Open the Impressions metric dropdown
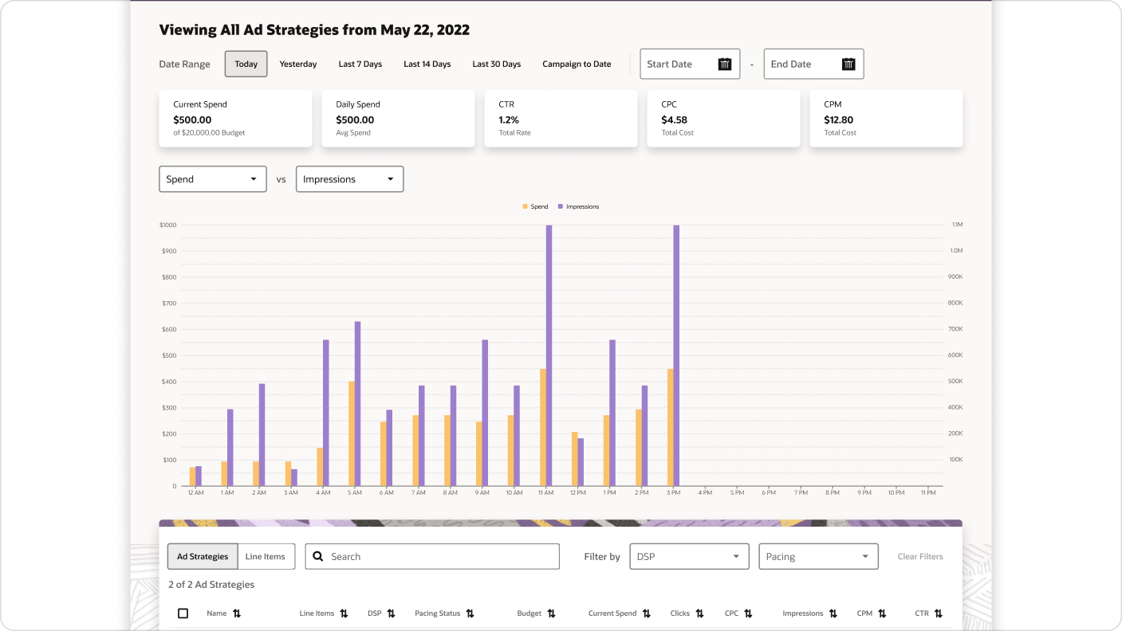1122x631 pixels. tap(350, 179)
